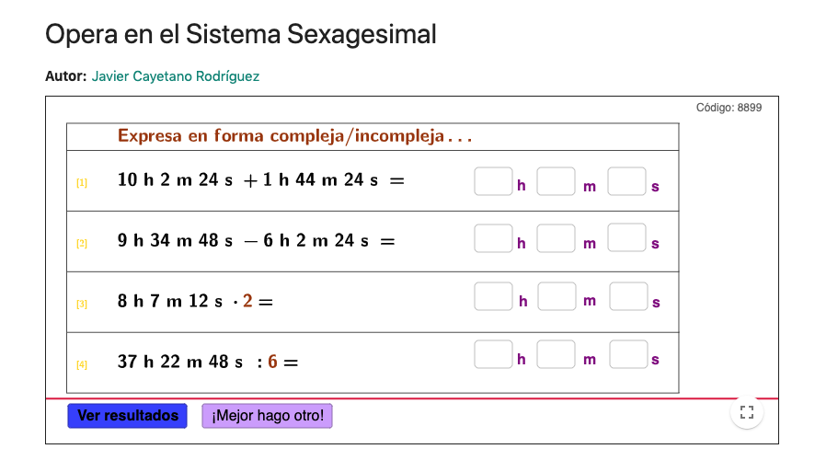The height and width of the screenshot is (472, 815).
Task: Click the 'Ver resultados' button
Action: click(x=128, y=416)
